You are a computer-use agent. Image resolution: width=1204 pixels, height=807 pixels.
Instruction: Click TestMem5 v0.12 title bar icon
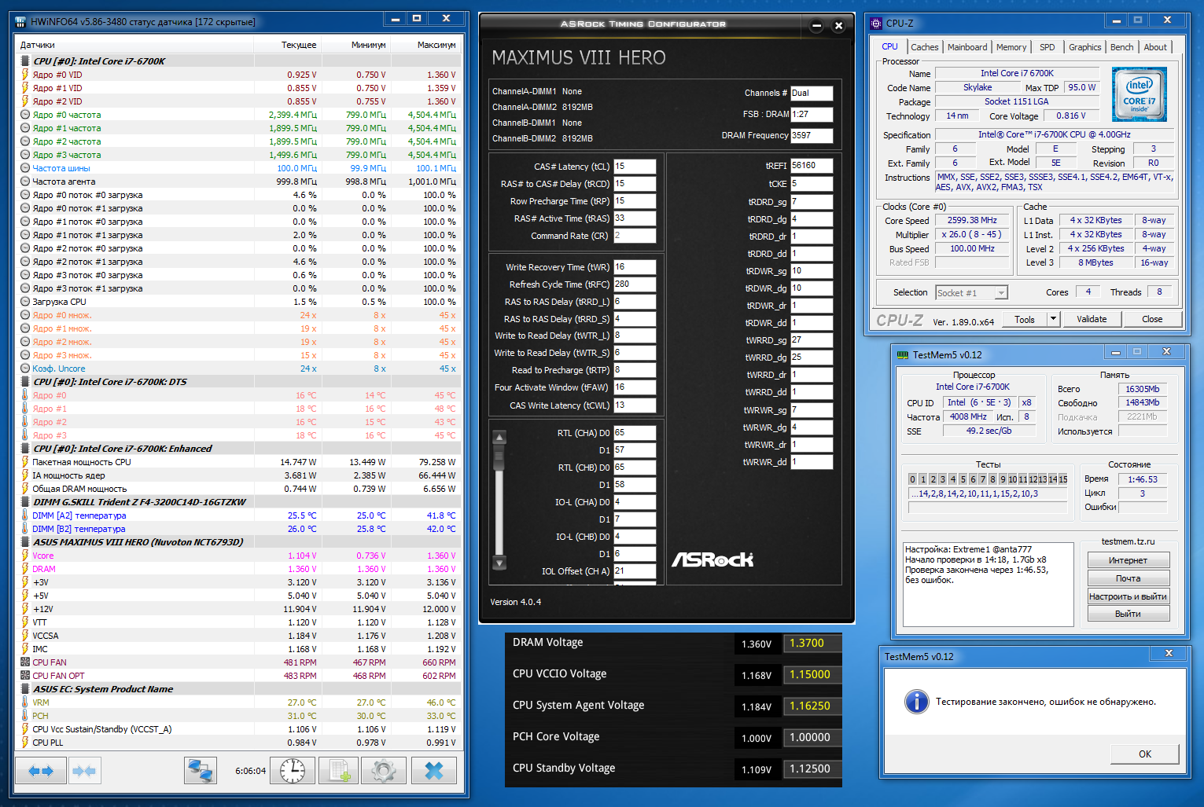[902, 355]
